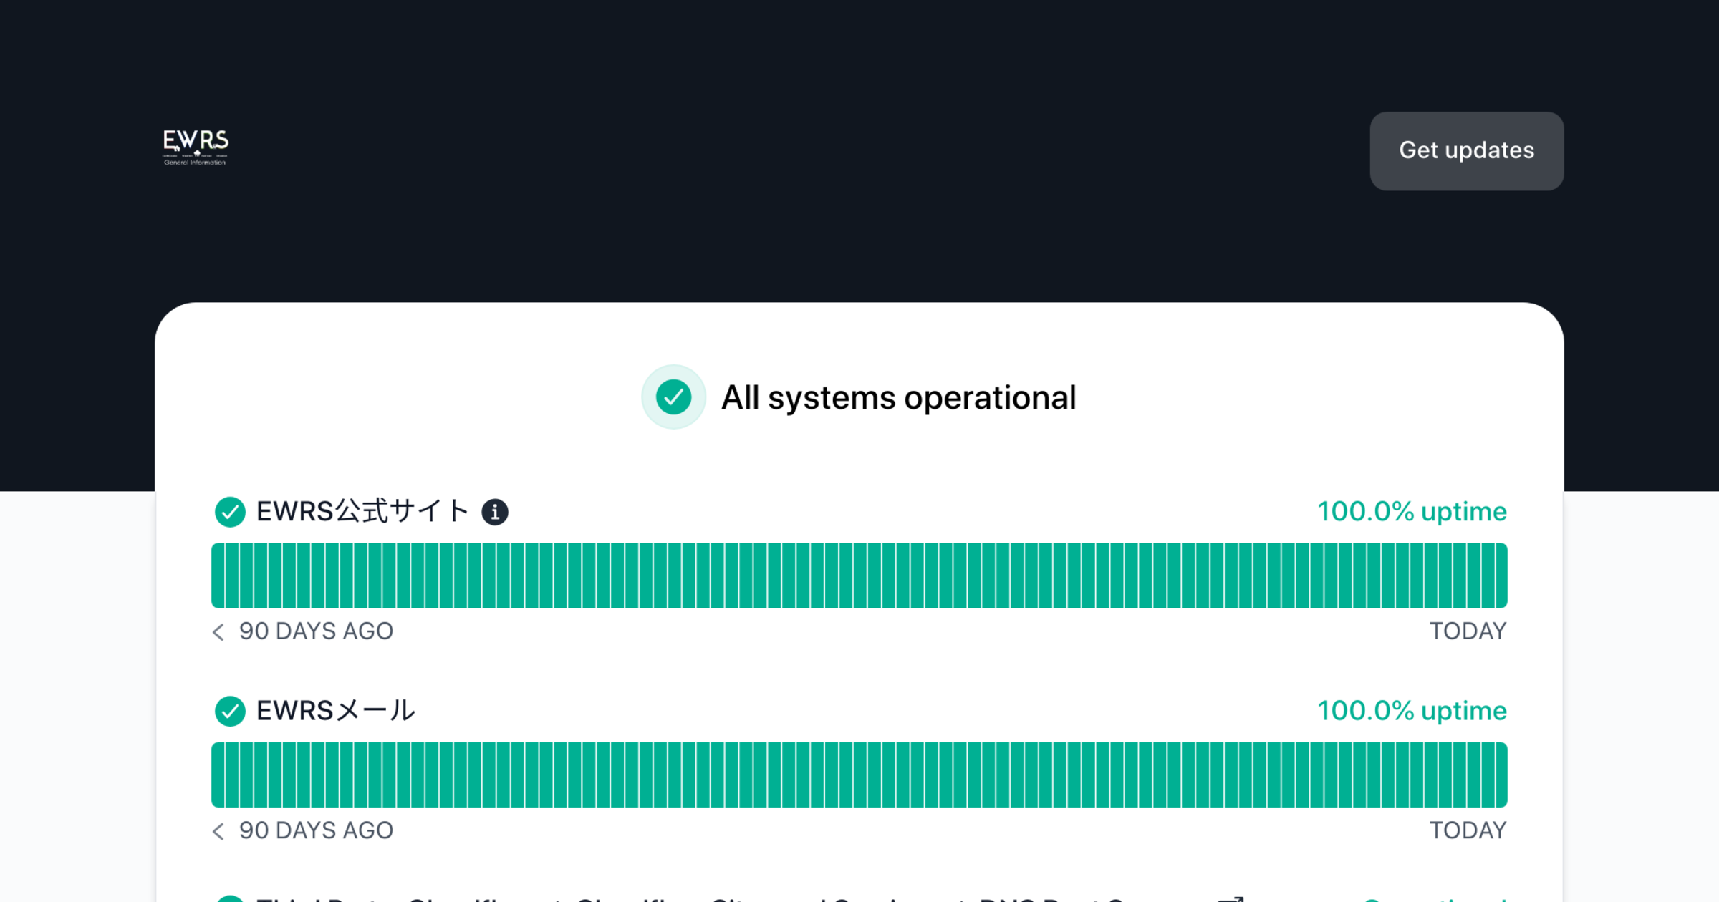Screen dimensions: 1719x902
Task: Go back with EWRSメール left chevron
Action: [218, 830]
